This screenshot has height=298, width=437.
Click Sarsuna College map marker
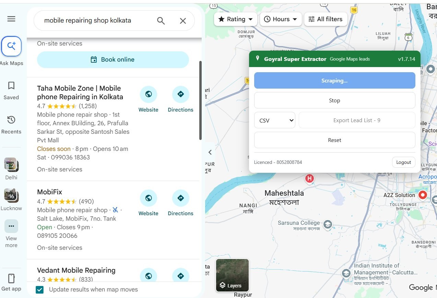coord(328,224)
